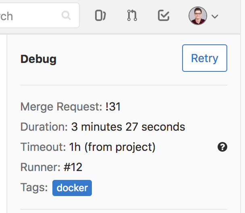
Task: Click the Timeout label text
Action: pos(43,147)
